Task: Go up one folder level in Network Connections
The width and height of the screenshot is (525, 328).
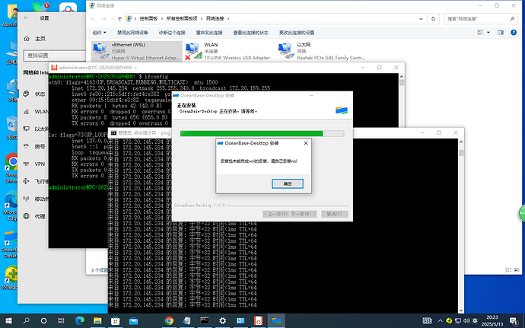Action: pyautogui.click(x=119, y=19)
